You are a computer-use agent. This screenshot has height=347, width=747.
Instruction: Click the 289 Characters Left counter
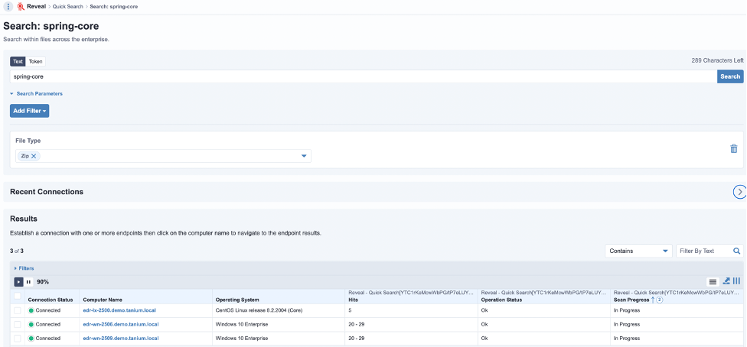tap(717, 61)
